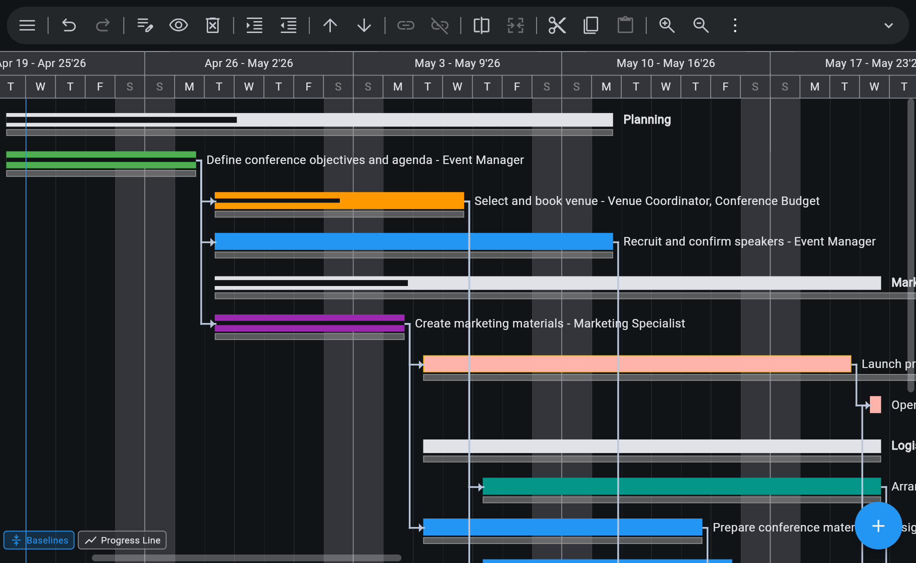
Task: Move the selected task up
Action: click(330, 25)
